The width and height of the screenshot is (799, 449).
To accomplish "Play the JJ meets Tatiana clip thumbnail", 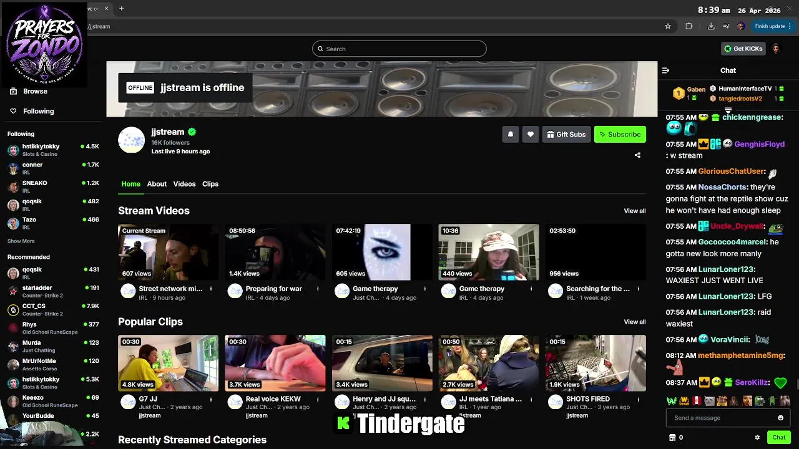I will click(x=489, y=363).
